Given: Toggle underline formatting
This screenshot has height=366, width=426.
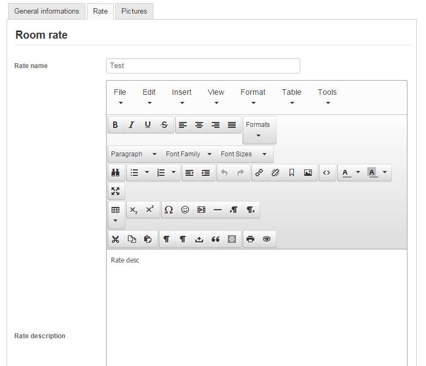Looking at the screenshot, I should pos(148,125).
